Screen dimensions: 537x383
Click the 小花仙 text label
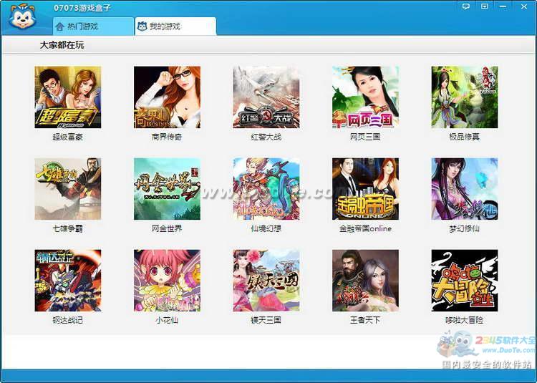[x=167, y=321]
